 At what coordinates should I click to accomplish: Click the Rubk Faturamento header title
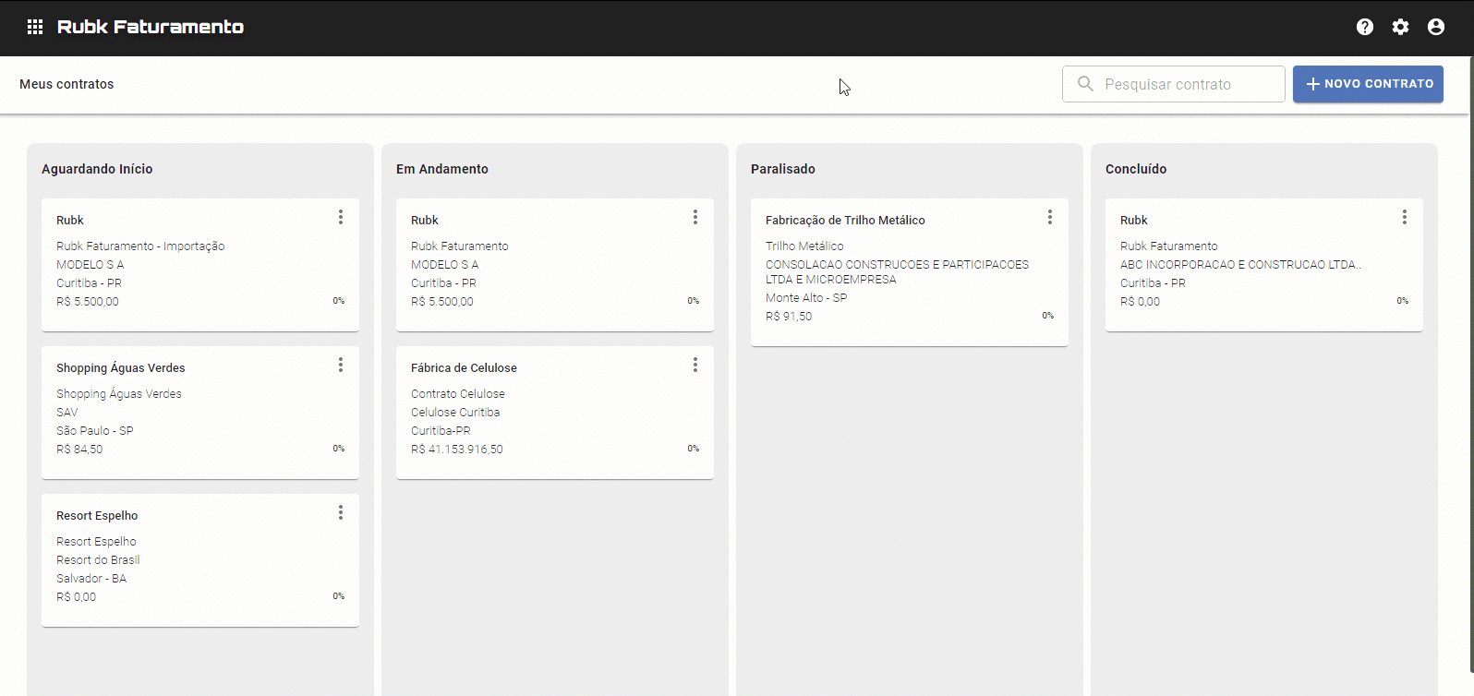tap(151, 27)
